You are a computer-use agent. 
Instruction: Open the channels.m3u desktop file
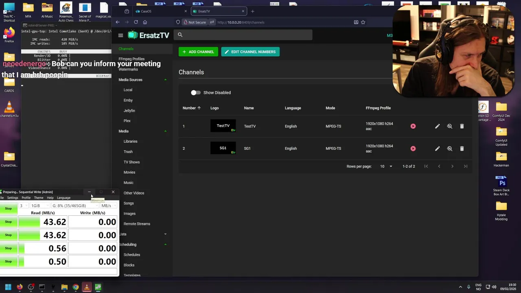coord(9,109)
